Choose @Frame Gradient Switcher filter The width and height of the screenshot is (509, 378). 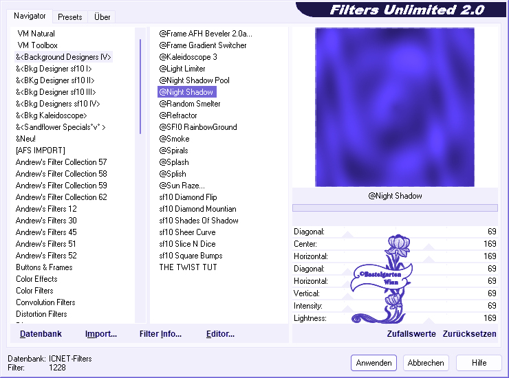[x=202, y=45]
